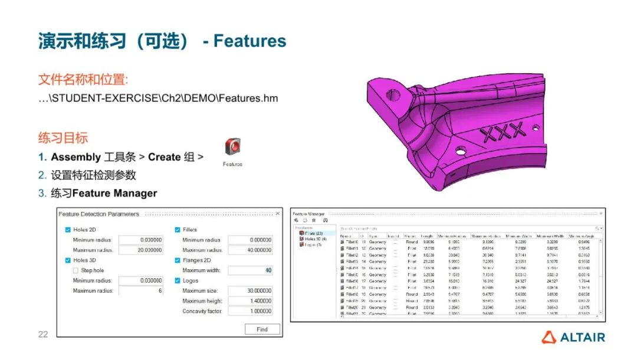Close the Feature Manager panel
Image resolution: width=637 pixels, height=359 pixels.
click(x=601, y=213)
